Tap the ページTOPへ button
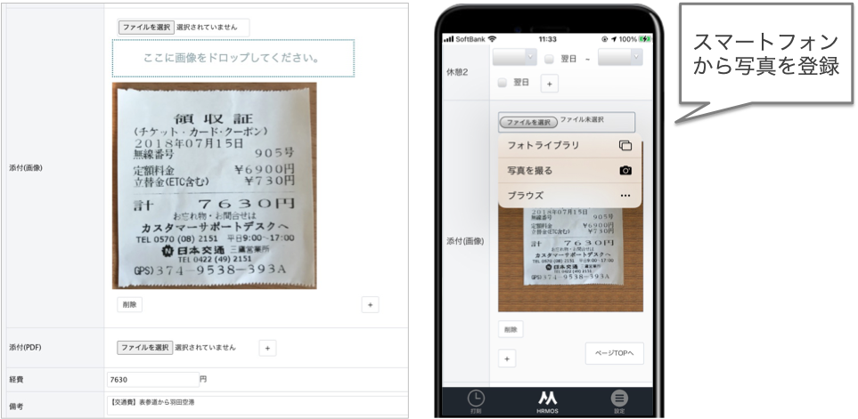Image resolution: width=858 pixels, height=419 pixels. (614, 353)
